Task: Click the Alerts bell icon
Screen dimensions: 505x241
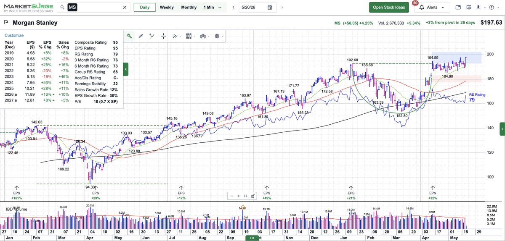Action: 422,8
